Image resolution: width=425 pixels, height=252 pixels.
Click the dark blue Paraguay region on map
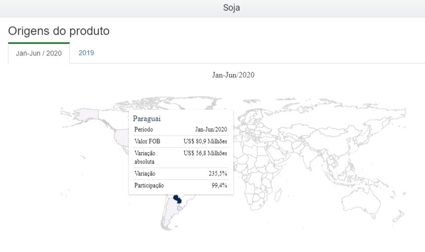177,200
